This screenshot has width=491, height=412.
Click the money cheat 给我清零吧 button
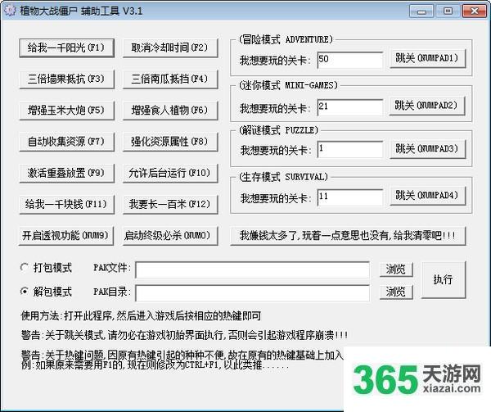coord(347,235)
